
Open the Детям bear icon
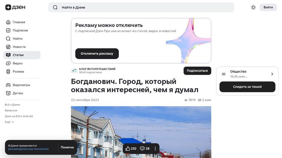coord(8,93)
